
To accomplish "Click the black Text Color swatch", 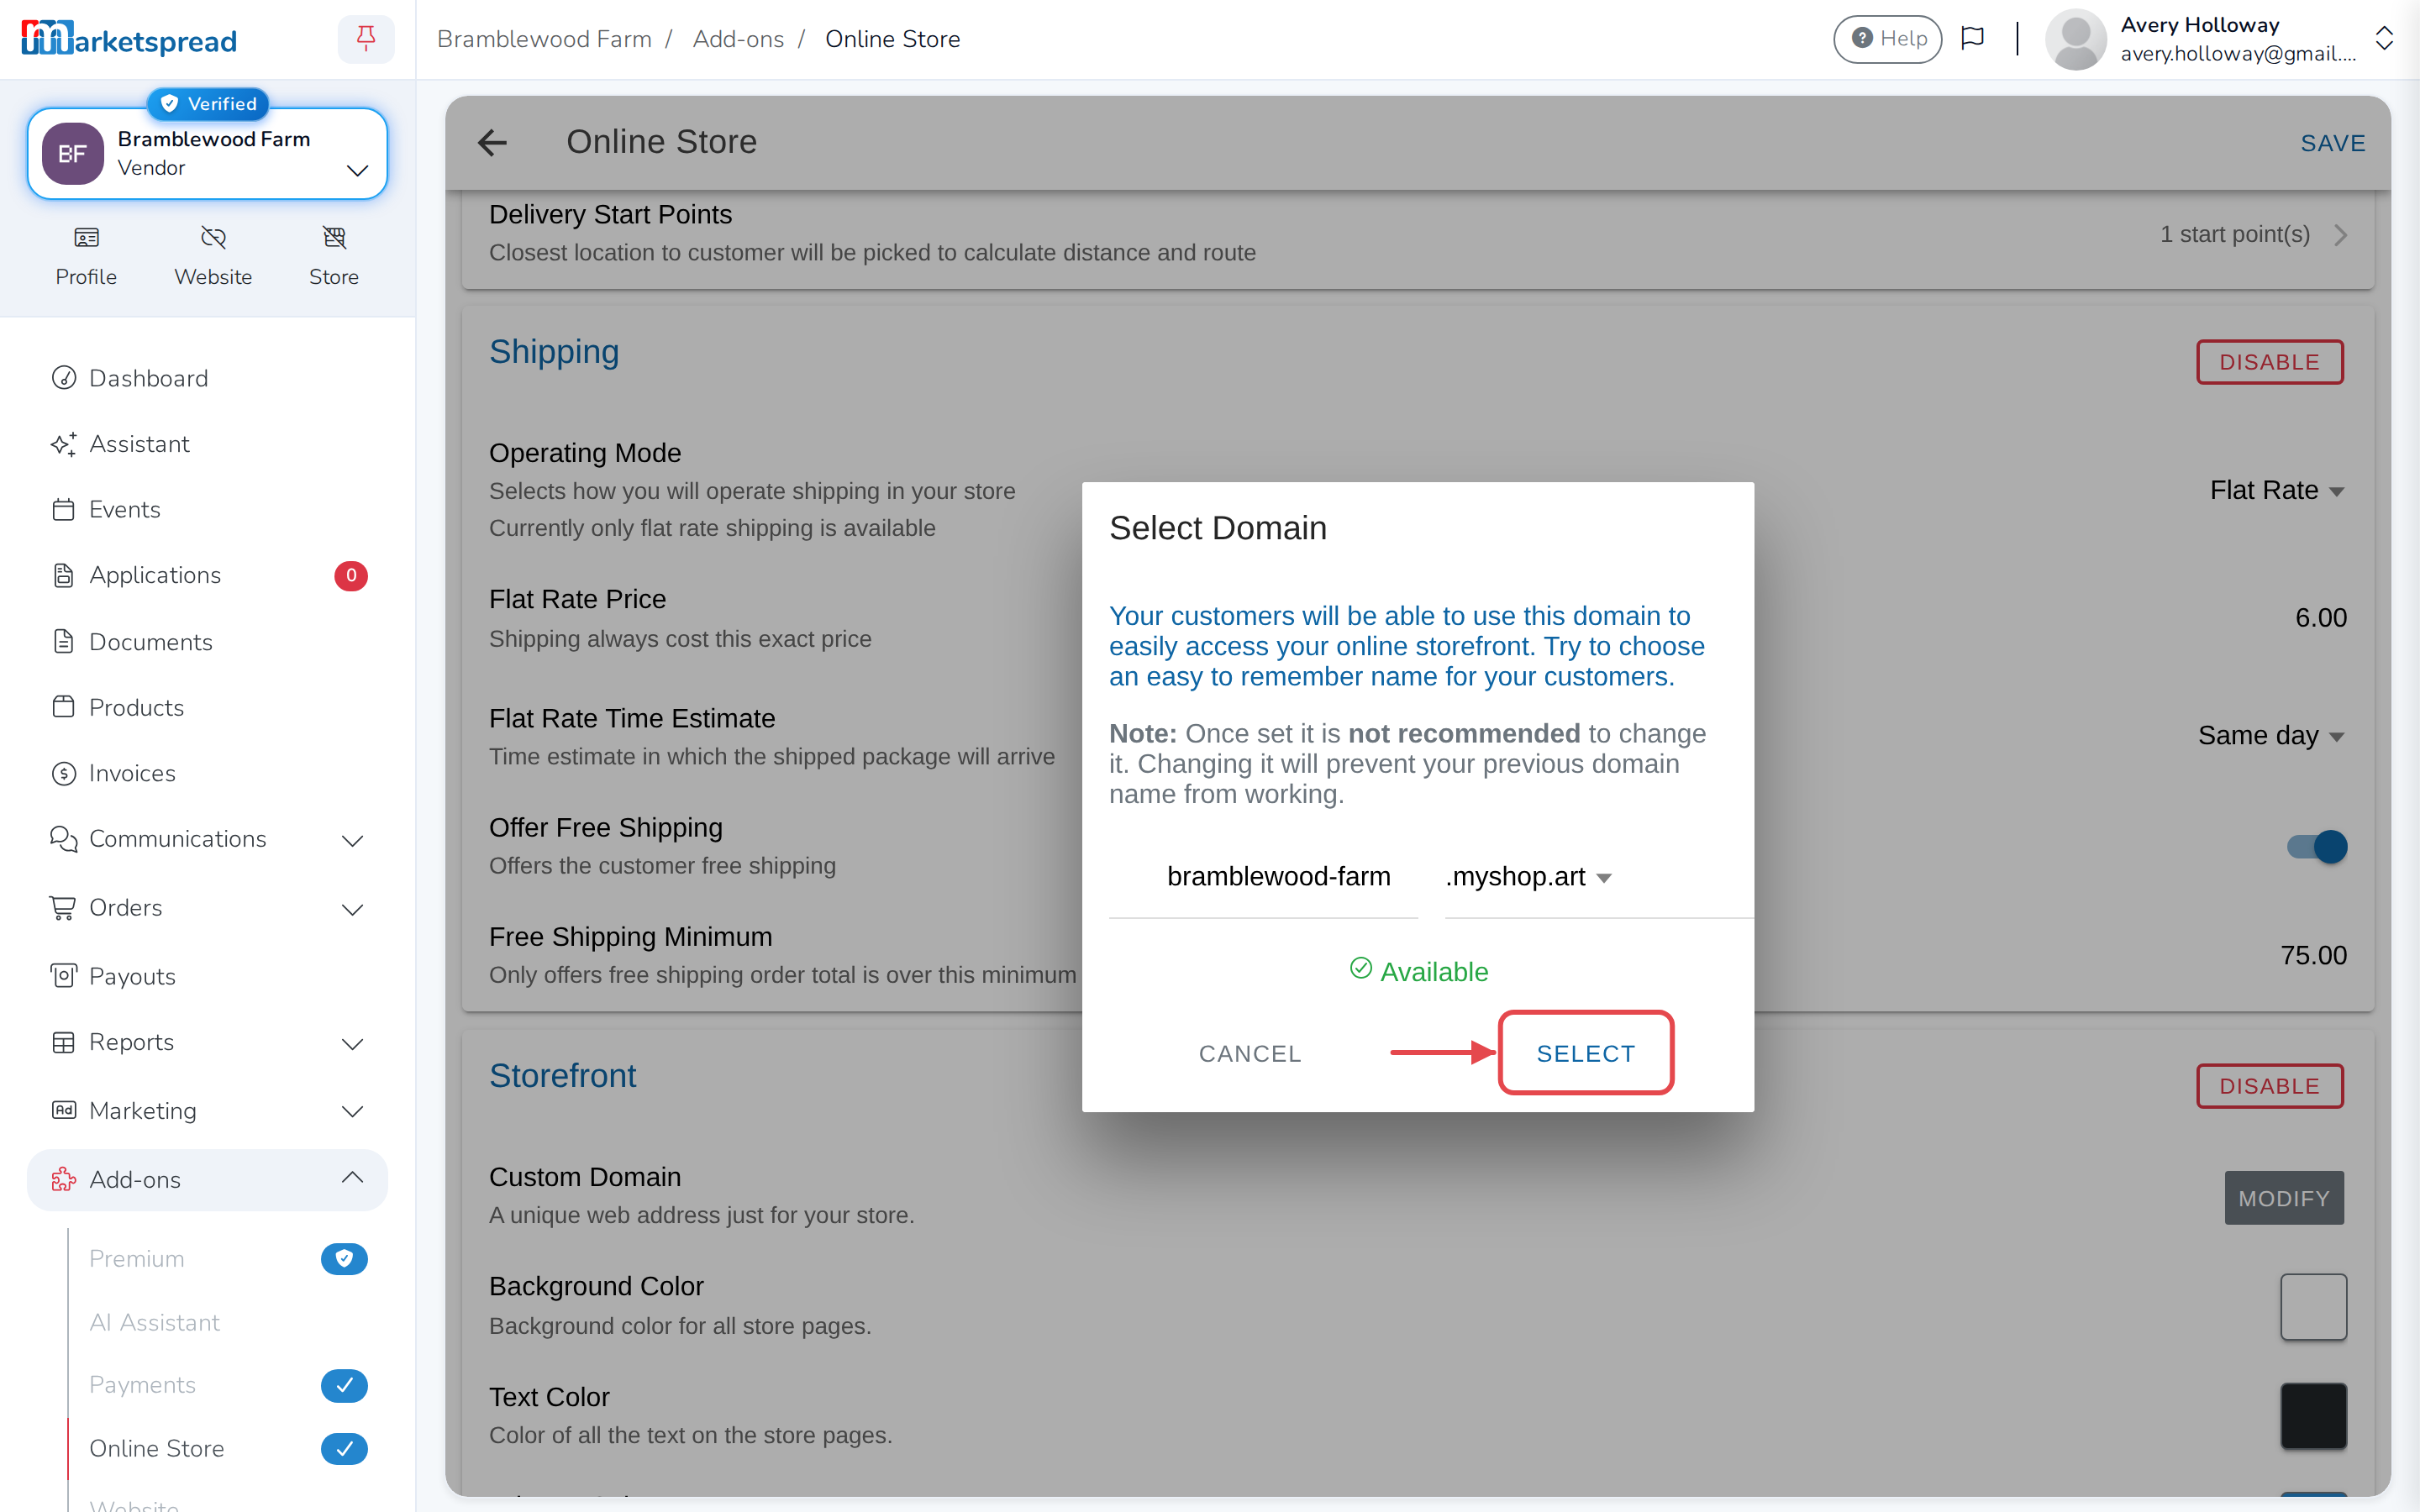I will point(2313,1415).
